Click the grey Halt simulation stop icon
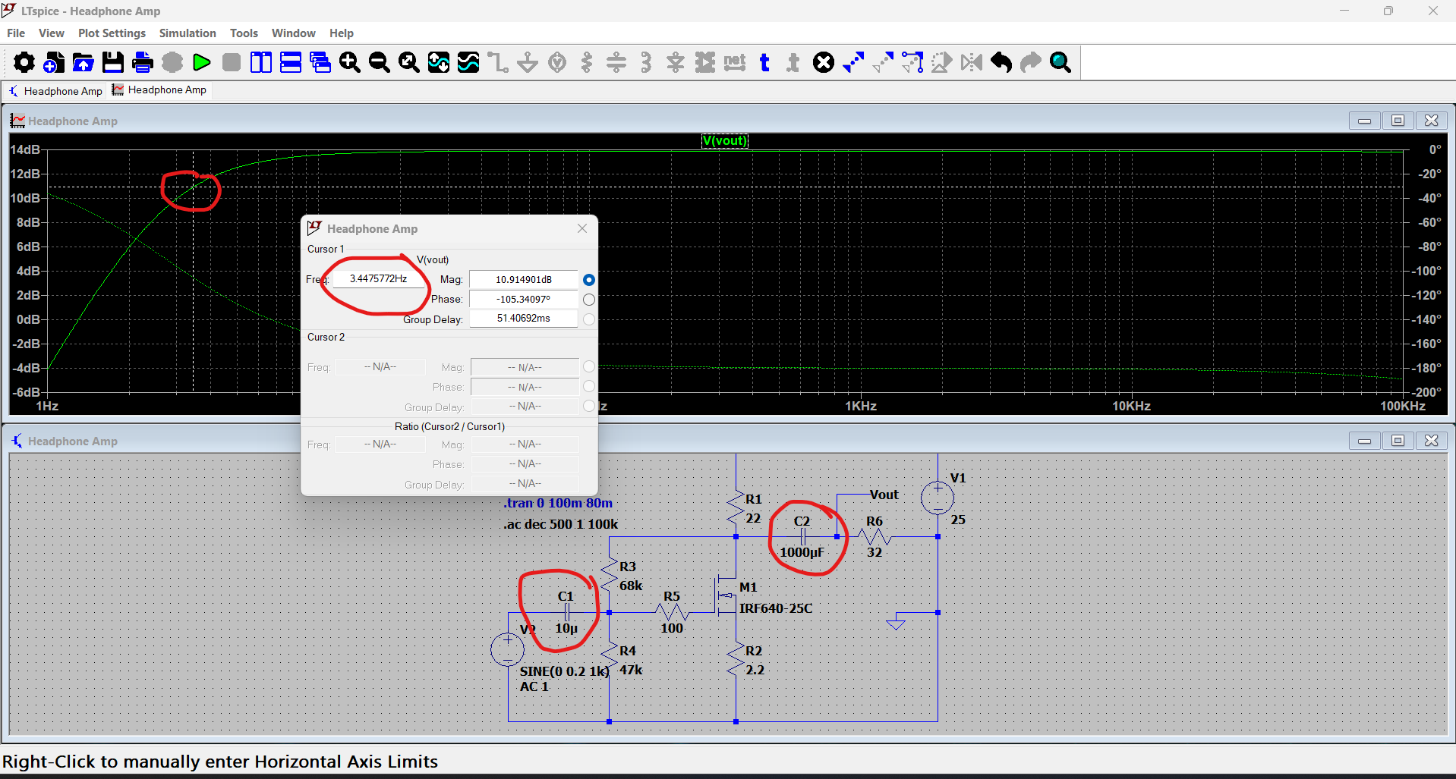 [232, 62]
